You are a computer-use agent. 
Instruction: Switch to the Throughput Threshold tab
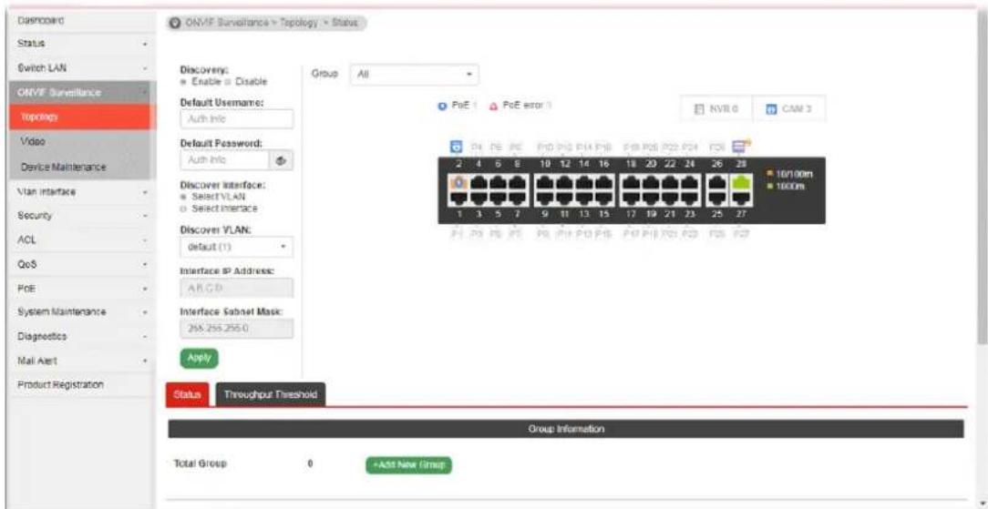click(271, 394)
